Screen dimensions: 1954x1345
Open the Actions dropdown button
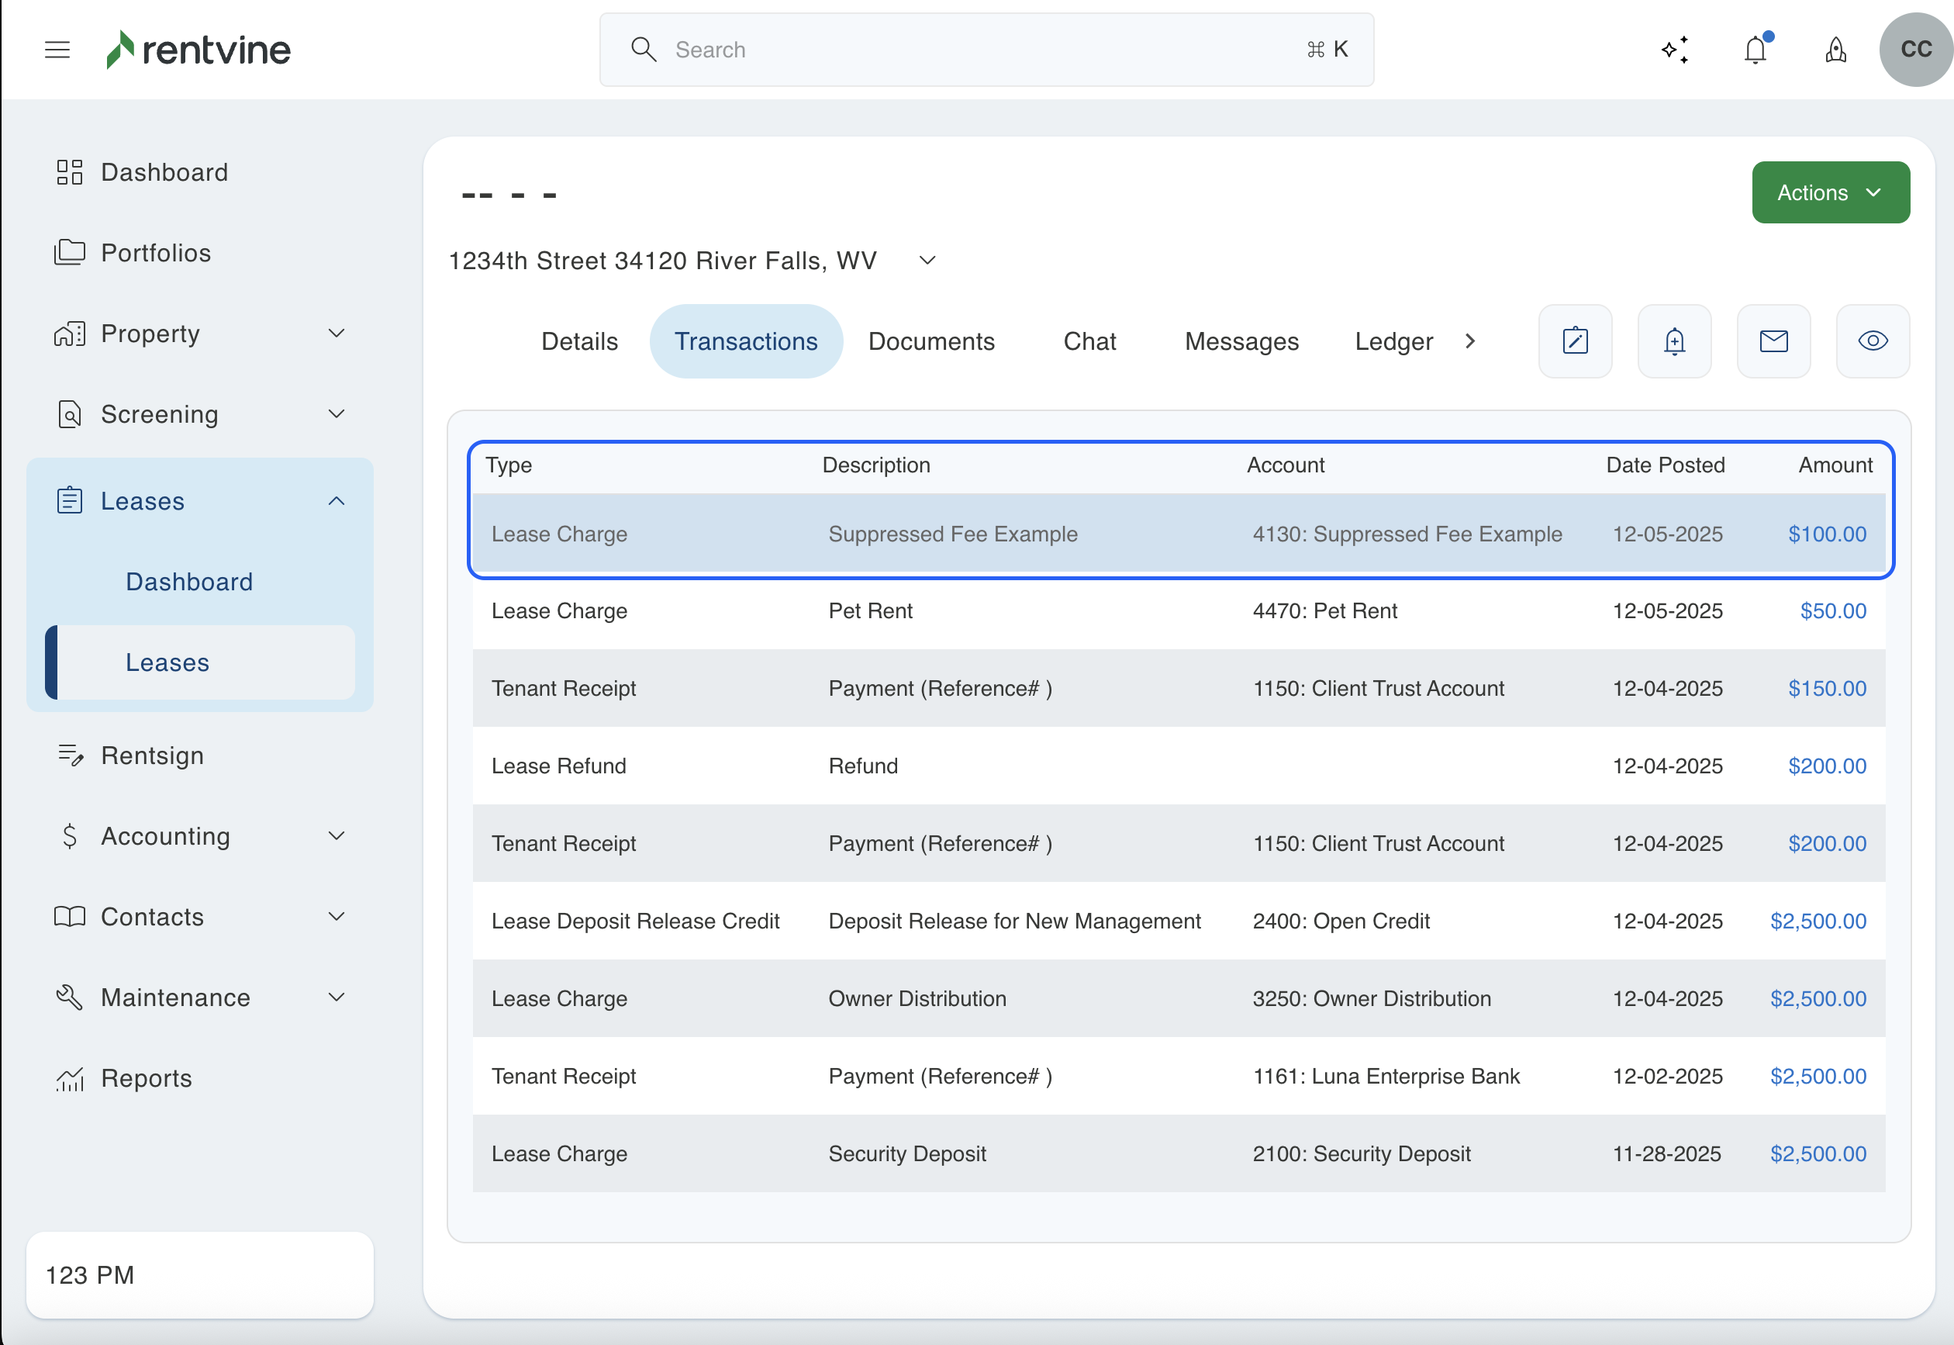coord(1830,193)
